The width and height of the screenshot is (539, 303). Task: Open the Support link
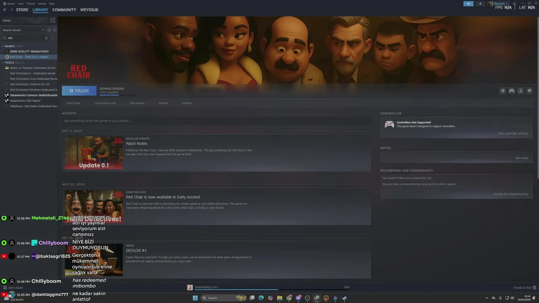coord(187,103)
